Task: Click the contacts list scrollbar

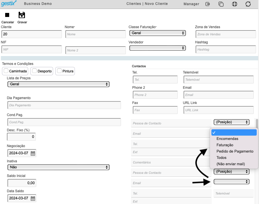Action: 257,123
